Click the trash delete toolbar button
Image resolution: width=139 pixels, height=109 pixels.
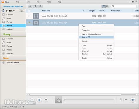[x=35, y=6]
